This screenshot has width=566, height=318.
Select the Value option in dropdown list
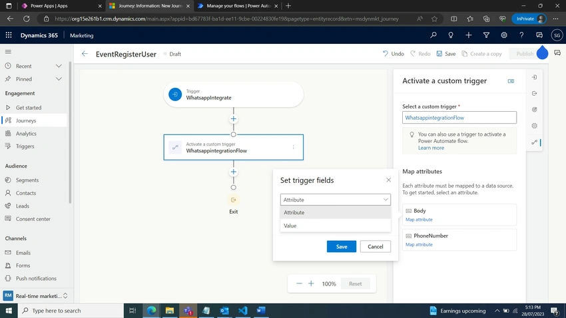tap(336, 226)
